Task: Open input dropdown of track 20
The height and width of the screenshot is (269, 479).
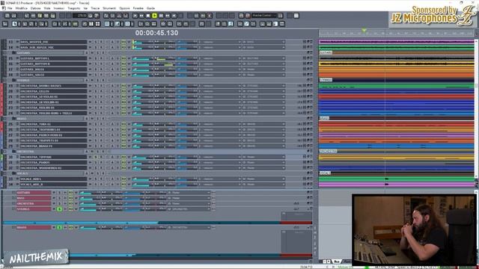Action: pos(239,91)
